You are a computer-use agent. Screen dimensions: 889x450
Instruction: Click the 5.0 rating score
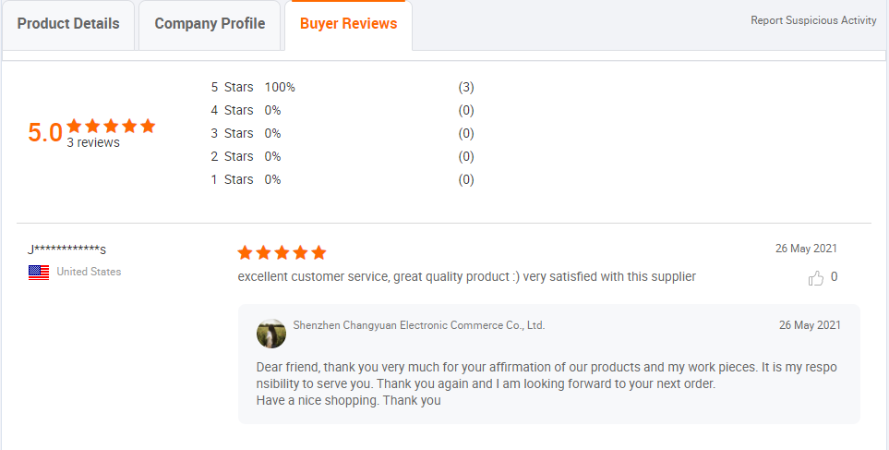pos(44,133)
